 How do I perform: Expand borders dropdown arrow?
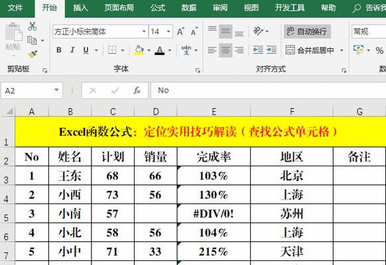123,50
